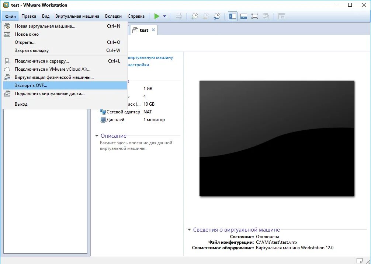371x264 pixels.
Task: Toggle the thumbnail bar view icon
Action: point(244,16)
